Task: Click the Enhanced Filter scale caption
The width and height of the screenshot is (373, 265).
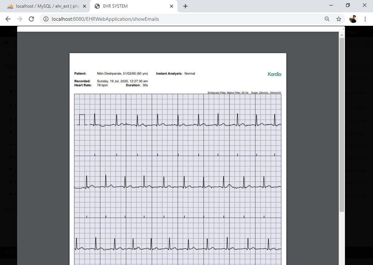Action: (x=244, y=93)
